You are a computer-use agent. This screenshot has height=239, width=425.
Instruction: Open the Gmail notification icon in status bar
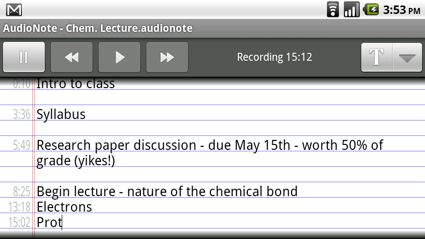pos(14,10)
